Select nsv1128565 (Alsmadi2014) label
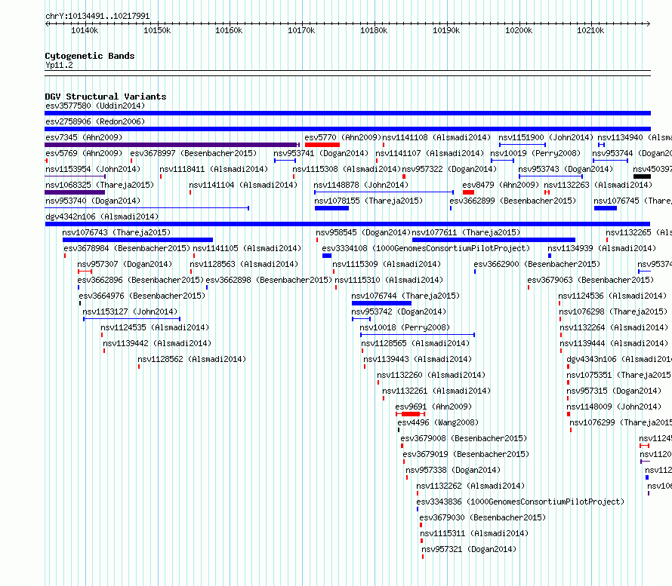Screen dimensions: 672x586 [x=415, y=343]
